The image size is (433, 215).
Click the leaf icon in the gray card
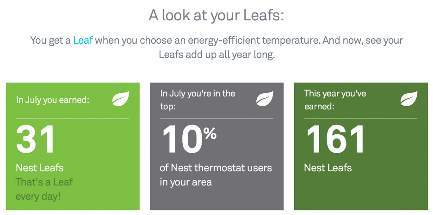[265, 99]
